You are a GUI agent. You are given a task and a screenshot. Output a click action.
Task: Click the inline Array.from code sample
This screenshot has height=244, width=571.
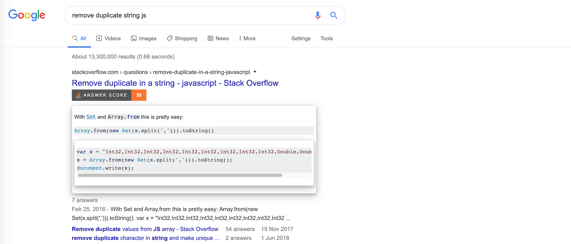[144, 131]
